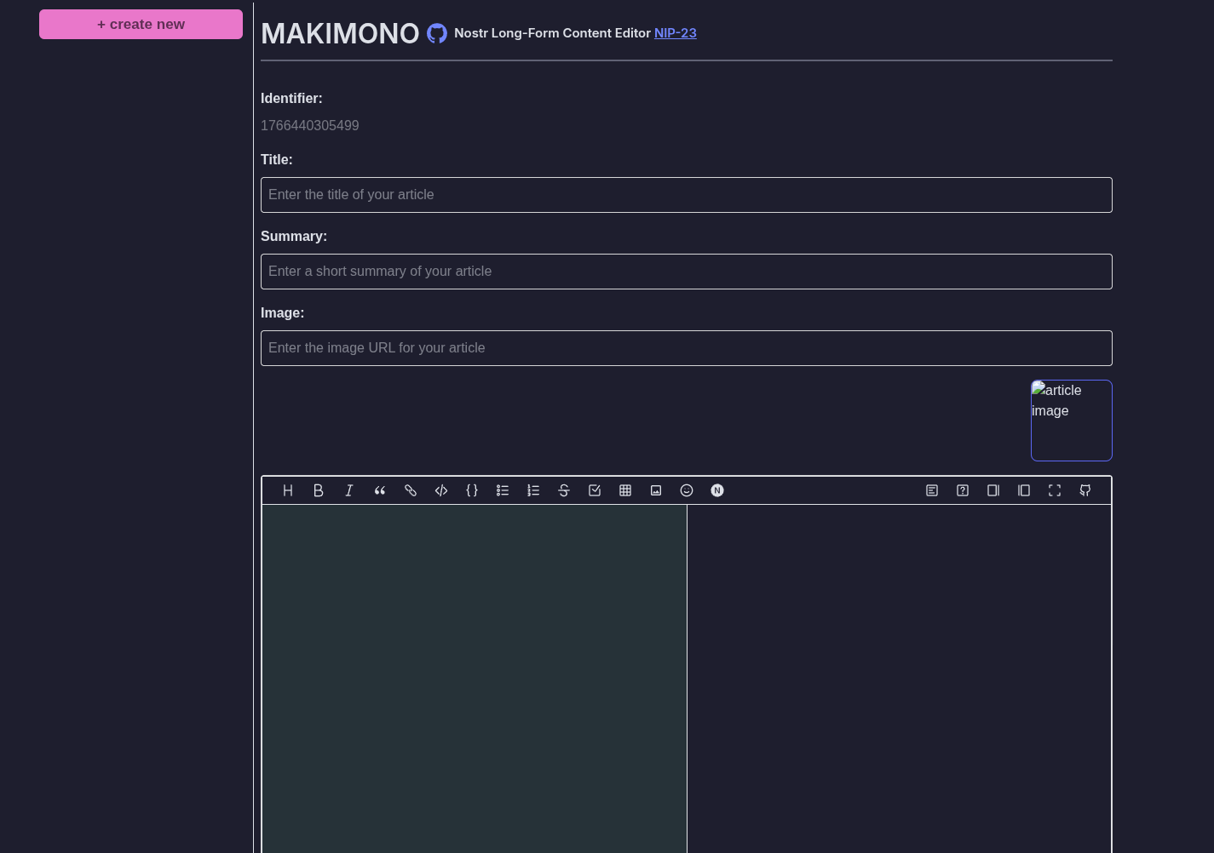
Task: Insert a blockquote
Action: pos(380,490)
